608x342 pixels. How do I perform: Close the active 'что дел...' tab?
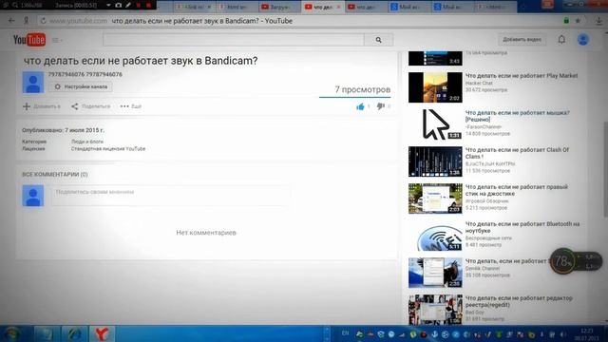(338, 7)
